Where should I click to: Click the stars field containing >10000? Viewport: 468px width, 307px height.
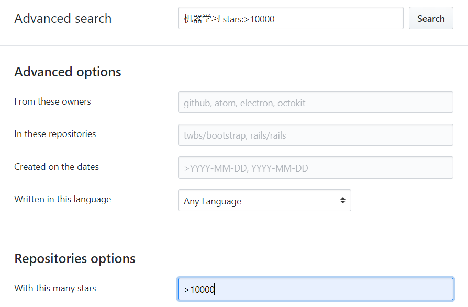pos(316,289)
